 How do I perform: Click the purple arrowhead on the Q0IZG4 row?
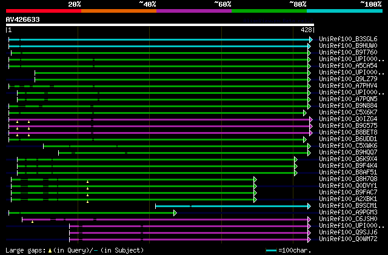point(311,120)
